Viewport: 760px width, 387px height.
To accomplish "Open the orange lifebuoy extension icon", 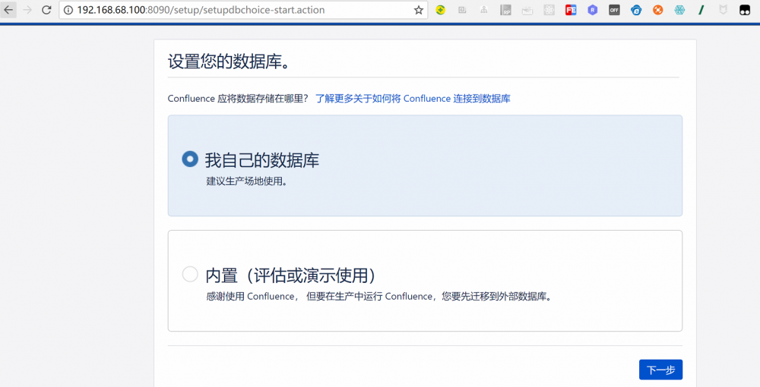I will coord(657,10).
